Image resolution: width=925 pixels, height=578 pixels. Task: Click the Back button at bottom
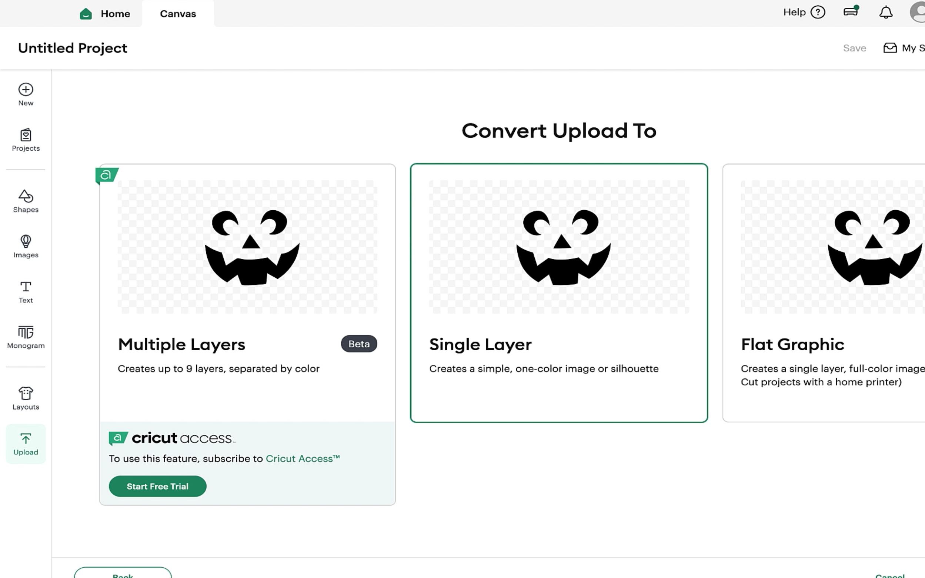point(123,574)
